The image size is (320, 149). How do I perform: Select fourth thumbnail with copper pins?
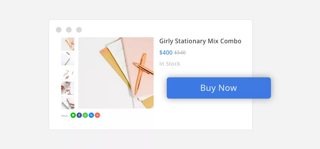(68, 88)
